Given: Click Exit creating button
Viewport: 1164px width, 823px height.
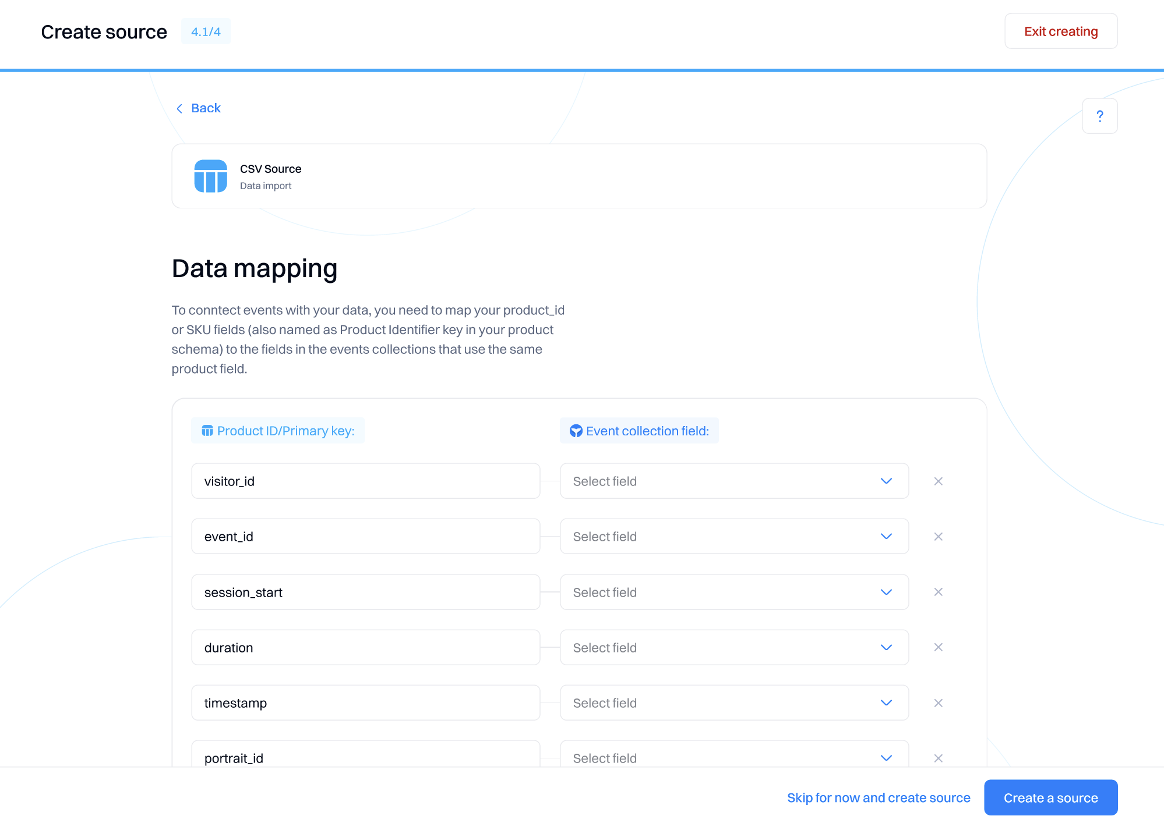Looking at the screenshot, I should click(x=1060, y=31).
